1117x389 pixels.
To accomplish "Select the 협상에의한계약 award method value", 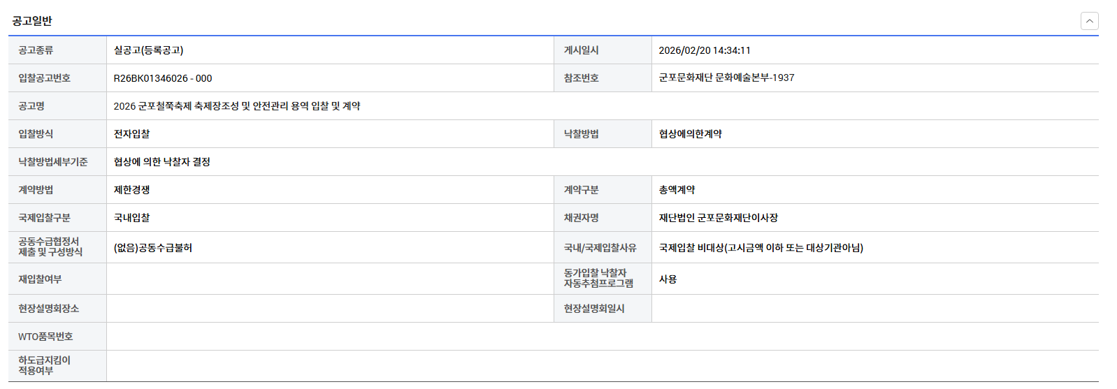I will 690,134.
